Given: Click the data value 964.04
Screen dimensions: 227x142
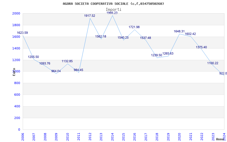Looking at the screenshot, I should pyautogui.click(x=56, y=71).
